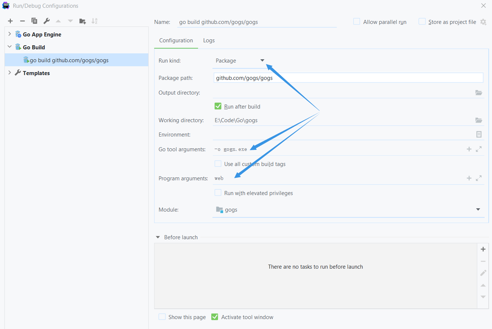Enable Run with elevated privileges
Viewport: 492px width, 329px height.
click(x=218, y=193)
